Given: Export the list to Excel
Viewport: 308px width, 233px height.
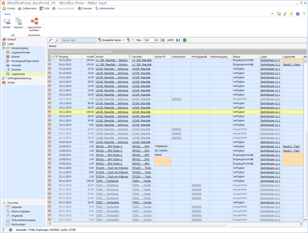Looking at the screenshot, I should [185, 40].
